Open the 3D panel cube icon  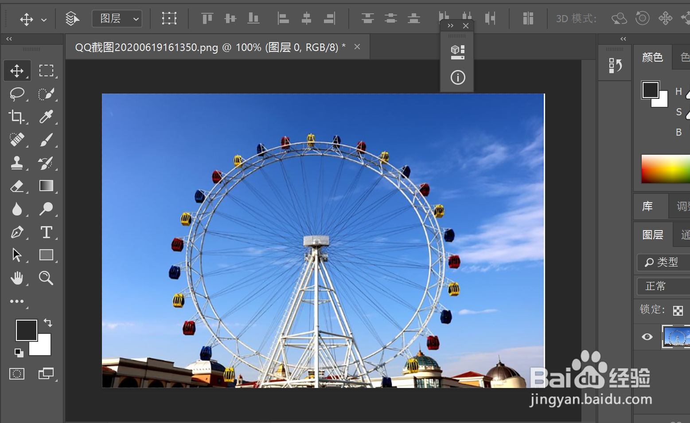tap(457, 52)
